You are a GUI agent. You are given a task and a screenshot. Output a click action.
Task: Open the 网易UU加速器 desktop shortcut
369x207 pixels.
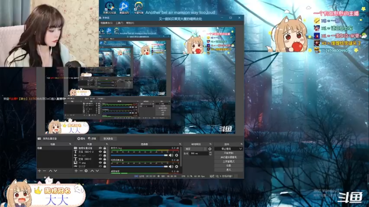click(x=109, y=7)
